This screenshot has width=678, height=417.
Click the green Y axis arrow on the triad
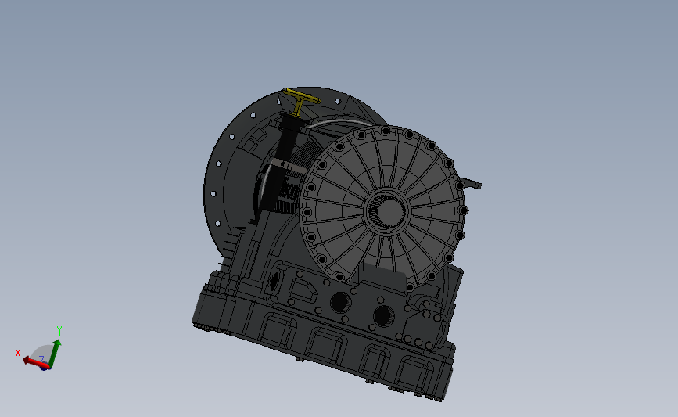(x=55, y=352)
